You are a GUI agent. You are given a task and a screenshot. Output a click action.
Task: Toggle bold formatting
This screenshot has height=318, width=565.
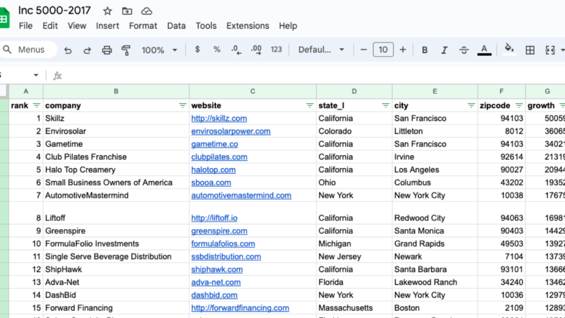424,50
